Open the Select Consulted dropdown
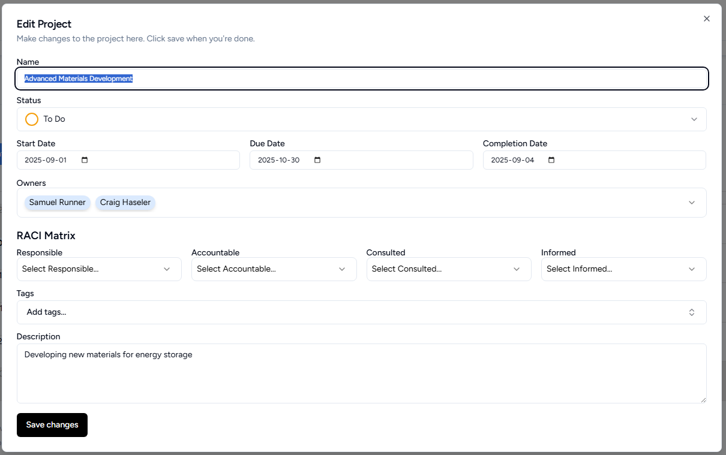This screenshot has height=455, width=726. [x=448, y=269]
